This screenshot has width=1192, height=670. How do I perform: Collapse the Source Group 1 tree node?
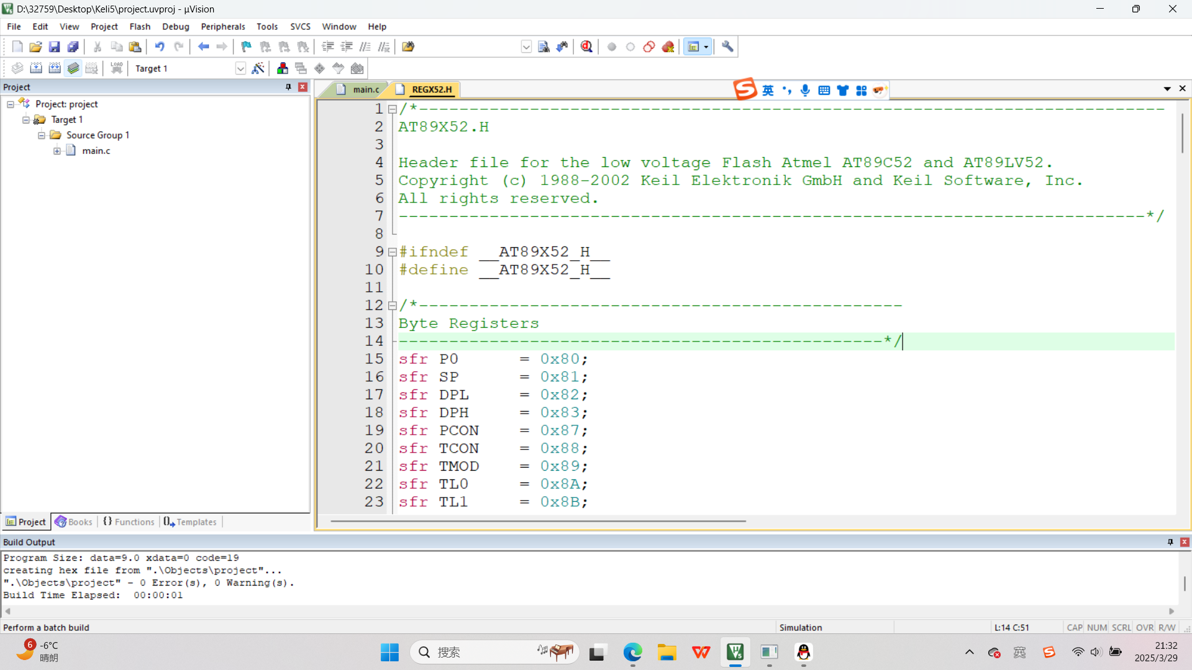[41, 135]
